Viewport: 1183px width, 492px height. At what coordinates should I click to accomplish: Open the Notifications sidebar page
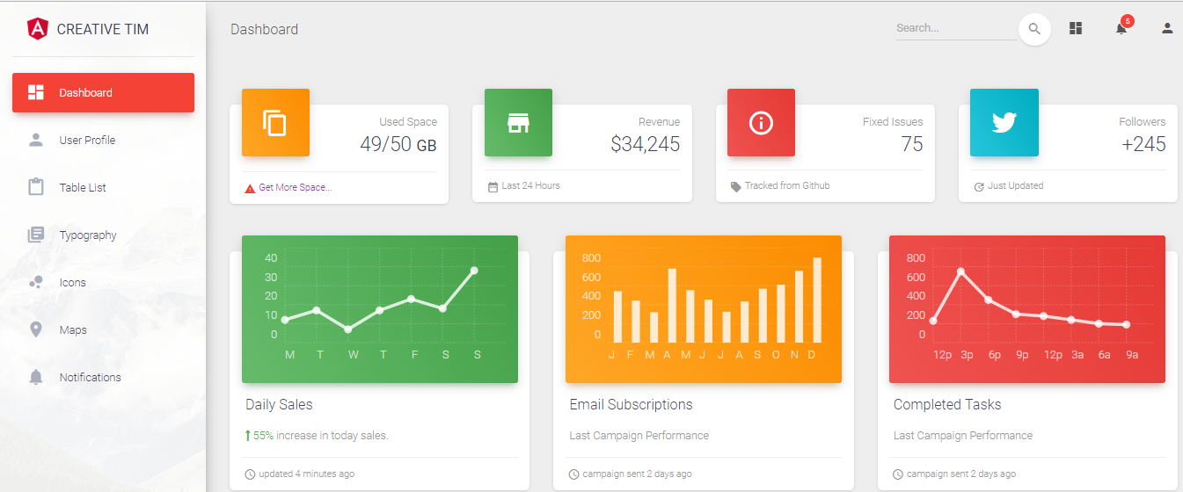pyautogui.click(x=103, y=377)
